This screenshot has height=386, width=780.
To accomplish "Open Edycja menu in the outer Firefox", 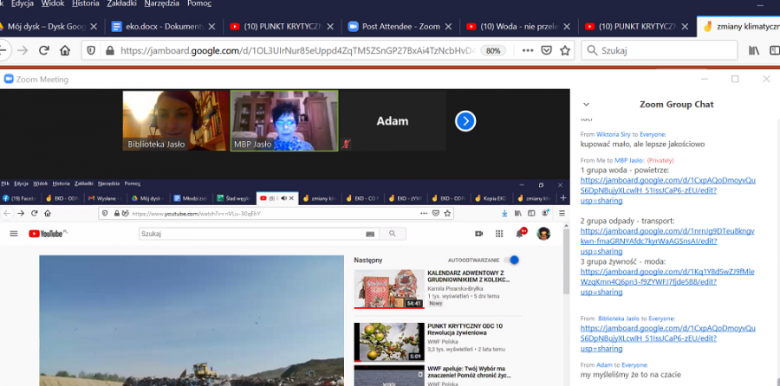I will [x=22, y=4].
